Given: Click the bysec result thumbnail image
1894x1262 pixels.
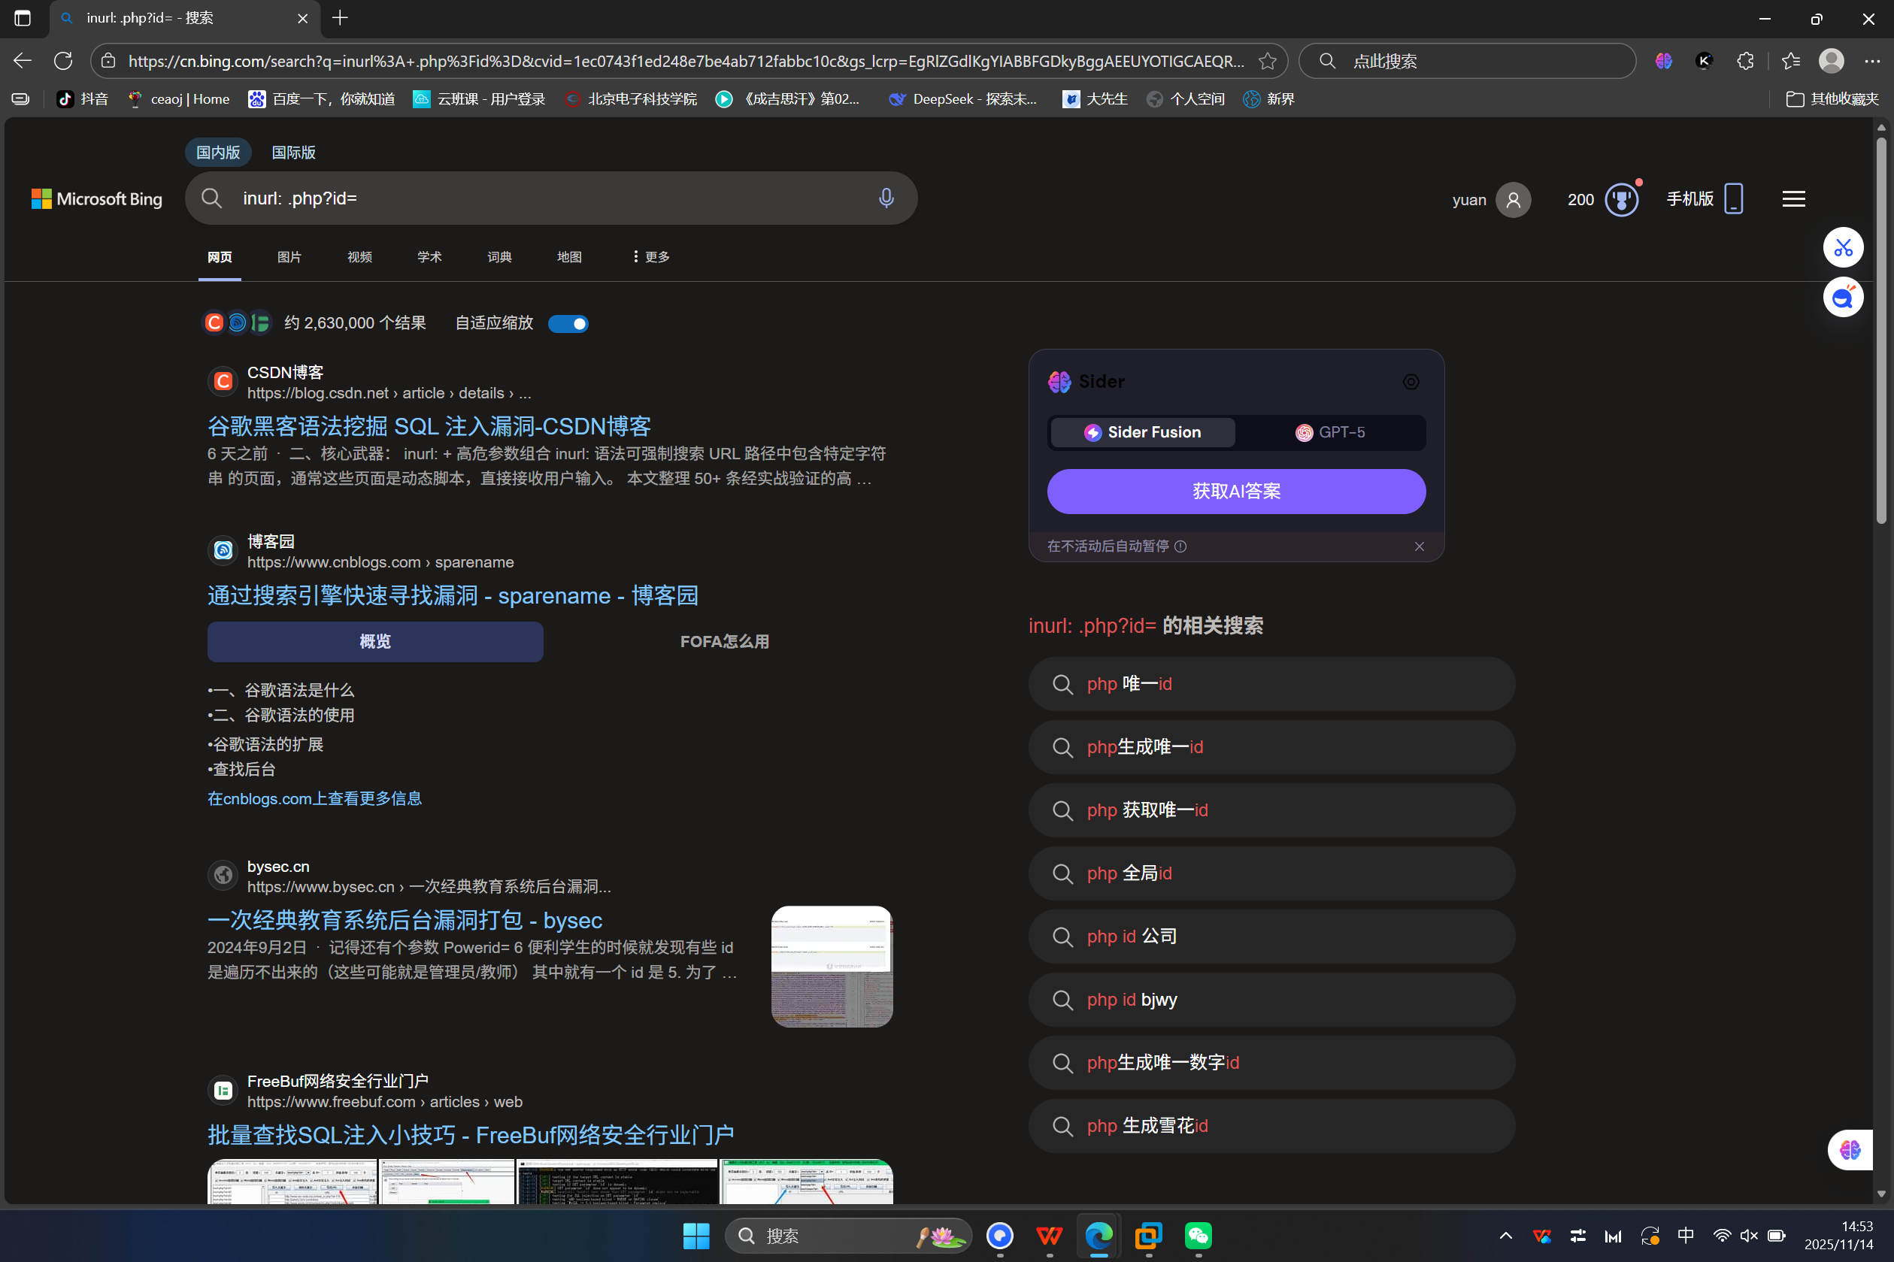Looking at the screenshot, I should pyautogui.click(x=831, y=966).
